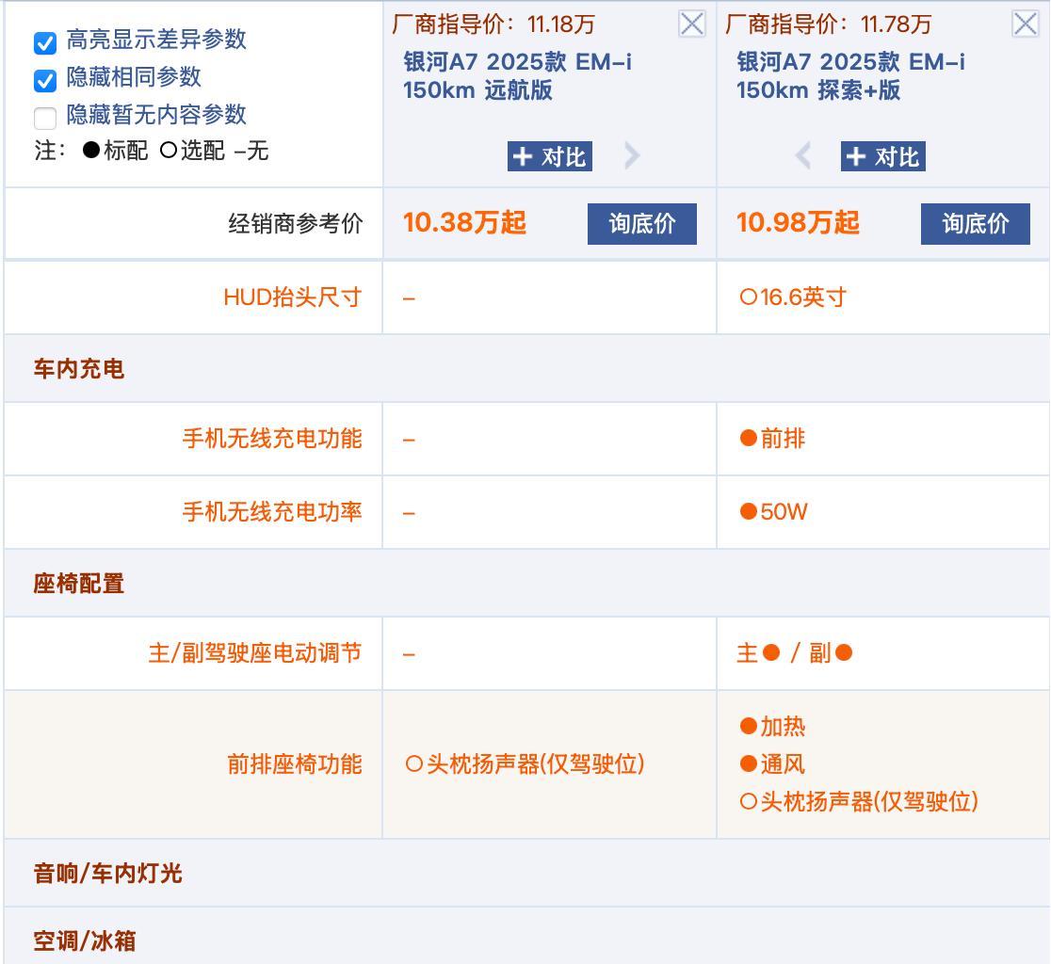This screenshot has height=964, width=1051.
Task: Expand the 音响/车内灯光 section
Action: 108,874
